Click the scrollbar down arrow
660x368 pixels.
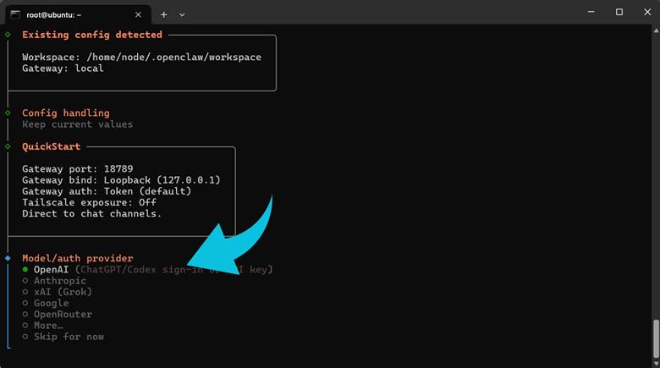[657, 364]
